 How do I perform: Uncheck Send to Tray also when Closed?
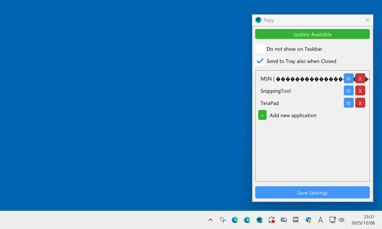pyautogui.click(x=260, y=61)
